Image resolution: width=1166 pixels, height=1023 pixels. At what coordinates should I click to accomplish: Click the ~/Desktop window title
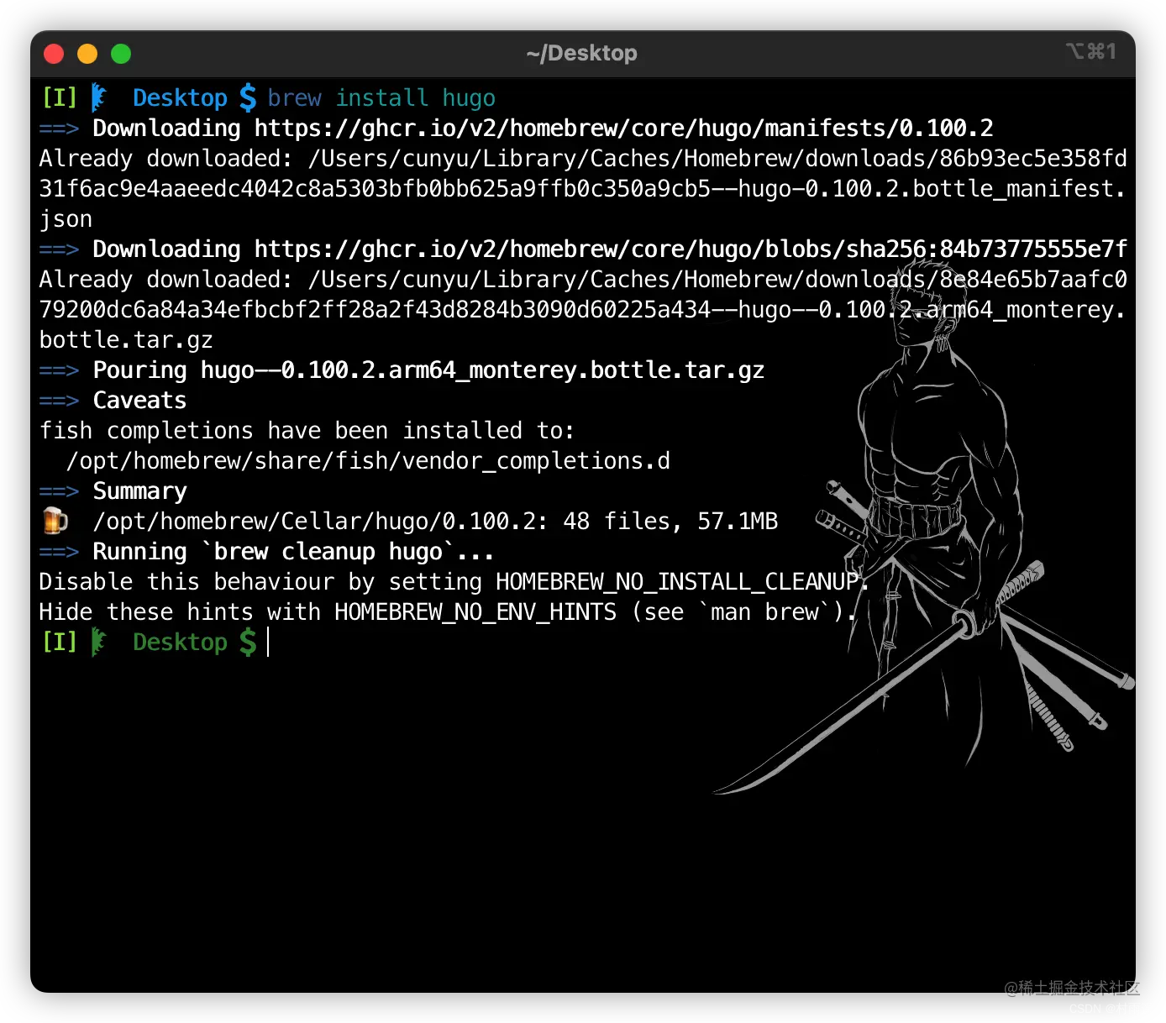point(581,54)
